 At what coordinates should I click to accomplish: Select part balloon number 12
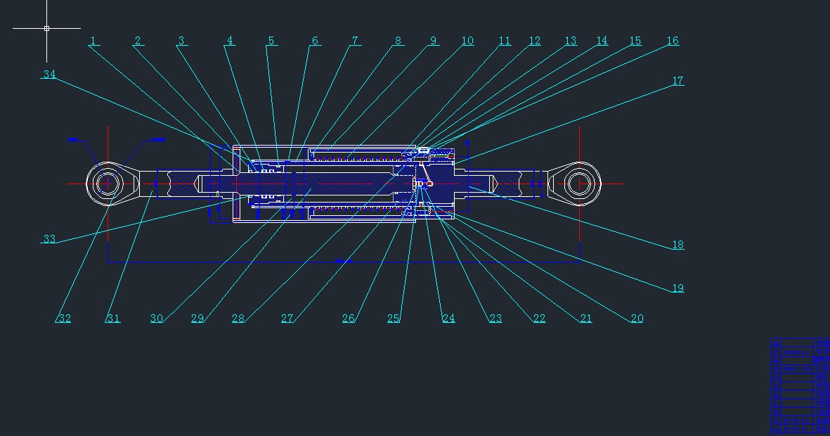coord(535,41)
